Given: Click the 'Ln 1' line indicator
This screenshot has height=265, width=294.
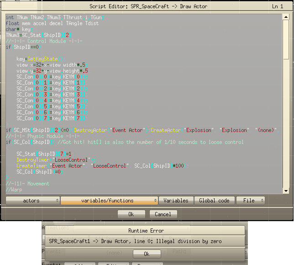Looking at the screenshot, I should click(278, 6).
